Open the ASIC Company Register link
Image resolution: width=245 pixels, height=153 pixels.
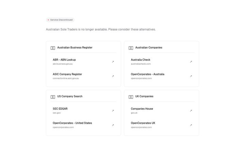point(83,76)
